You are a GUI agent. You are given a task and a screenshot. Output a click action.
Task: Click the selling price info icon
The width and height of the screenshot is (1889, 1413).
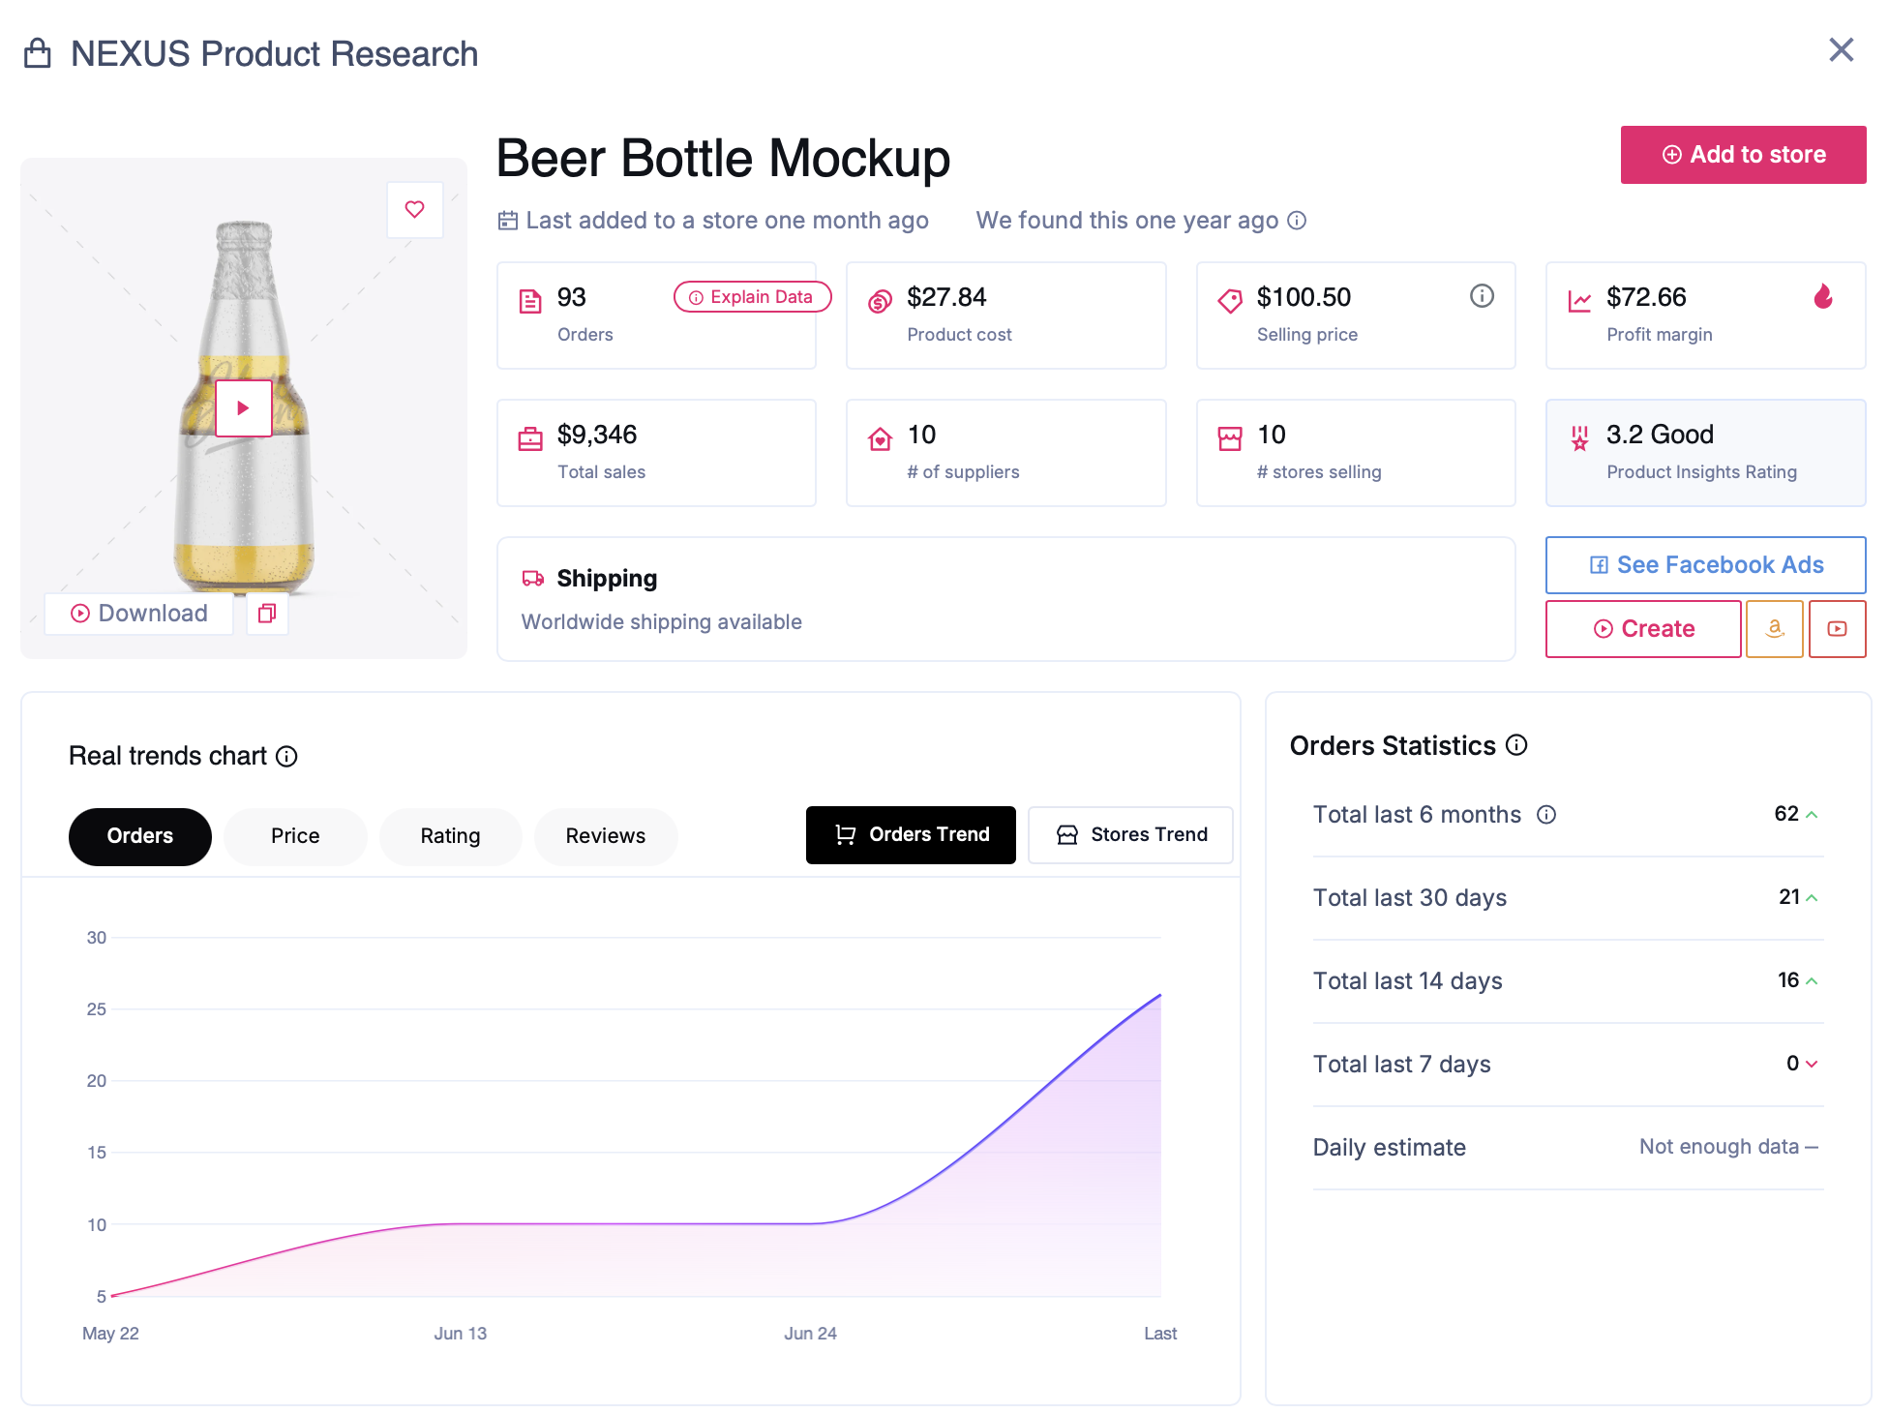point(1482,296)
